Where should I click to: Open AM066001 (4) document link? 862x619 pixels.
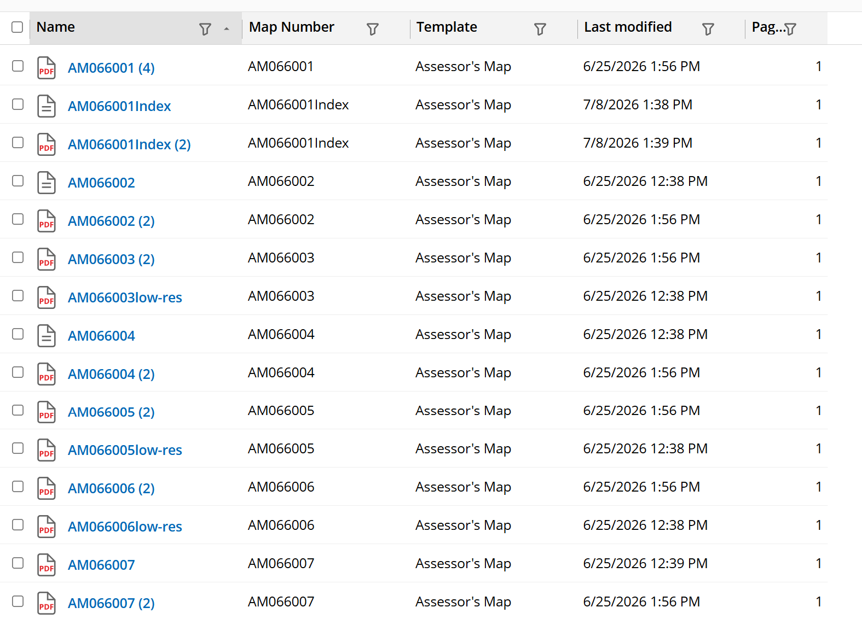coord(111,68)
